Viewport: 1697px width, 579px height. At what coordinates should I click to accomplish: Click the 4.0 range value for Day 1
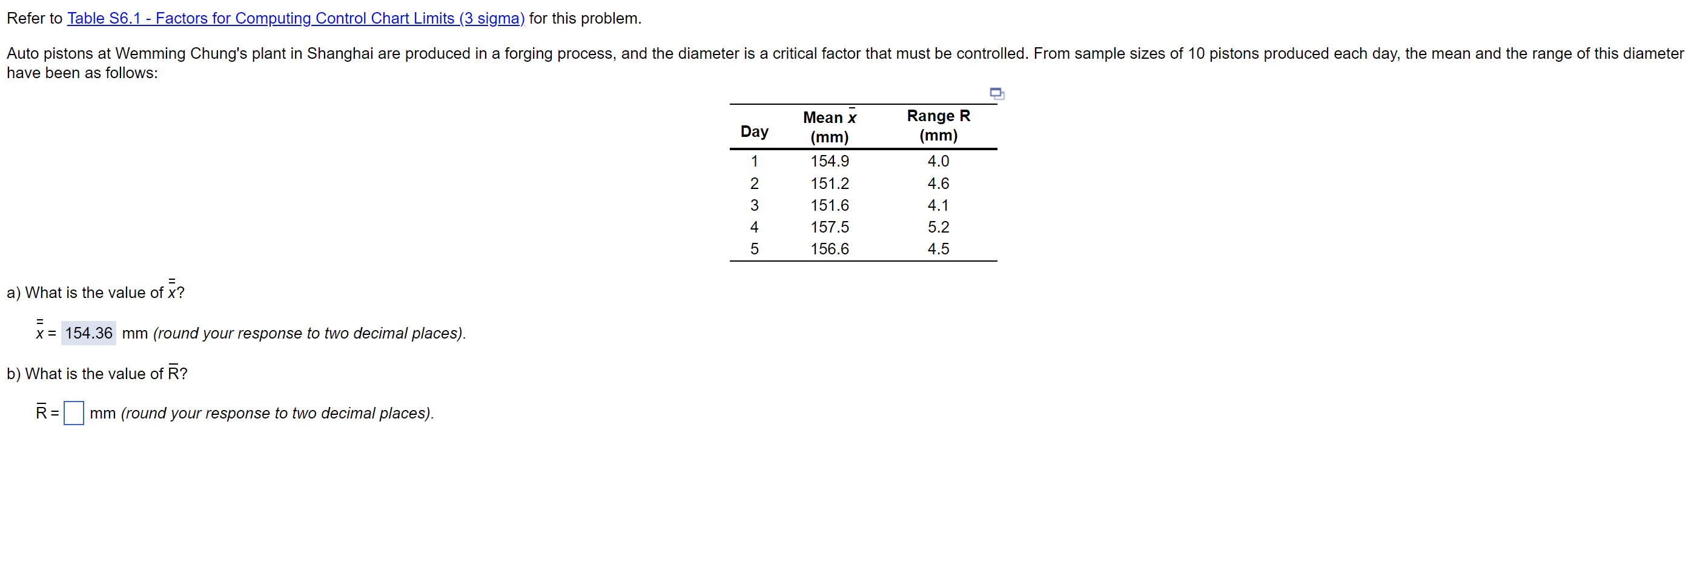938,160
